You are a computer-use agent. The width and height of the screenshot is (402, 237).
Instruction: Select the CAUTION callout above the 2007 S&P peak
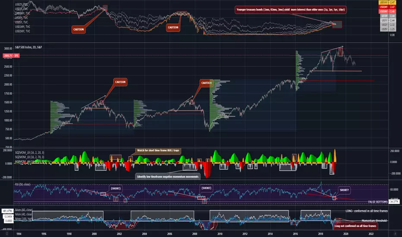(x=206, y=83)
